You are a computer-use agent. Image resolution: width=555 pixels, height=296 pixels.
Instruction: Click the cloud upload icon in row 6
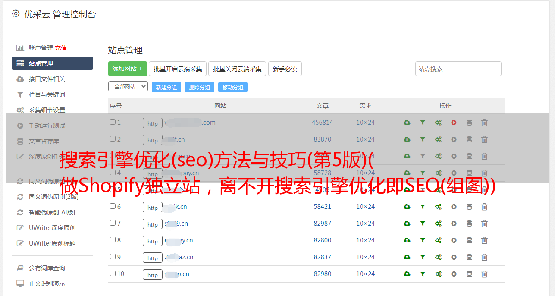(407, 207)
